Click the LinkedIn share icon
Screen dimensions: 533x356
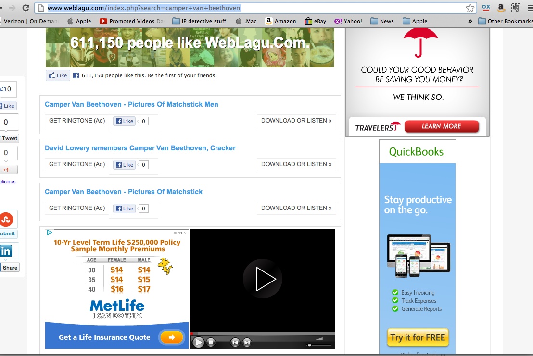point(6,251)
